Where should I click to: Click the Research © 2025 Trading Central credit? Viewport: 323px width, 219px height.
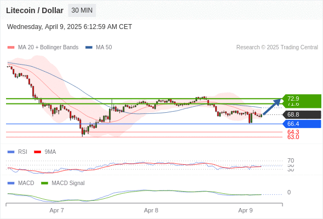(x=277, y=48)
